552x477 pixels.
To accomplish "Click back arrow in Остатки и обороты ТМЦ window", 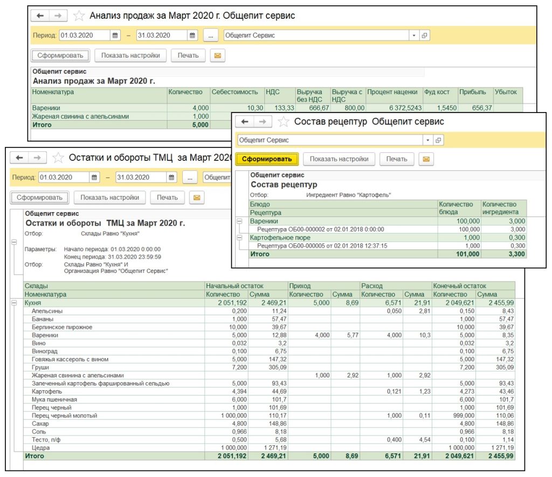I will [x=19, y=158].
